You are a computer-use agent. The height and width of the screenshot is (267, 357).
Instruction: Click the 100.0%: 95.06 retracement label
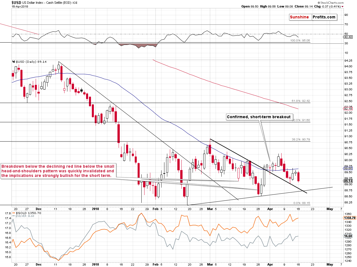[300, 41]
